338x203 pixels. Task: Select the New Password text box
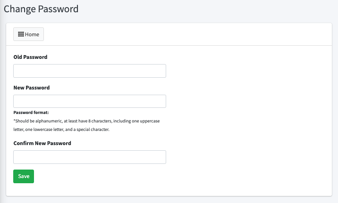point(90,101)
